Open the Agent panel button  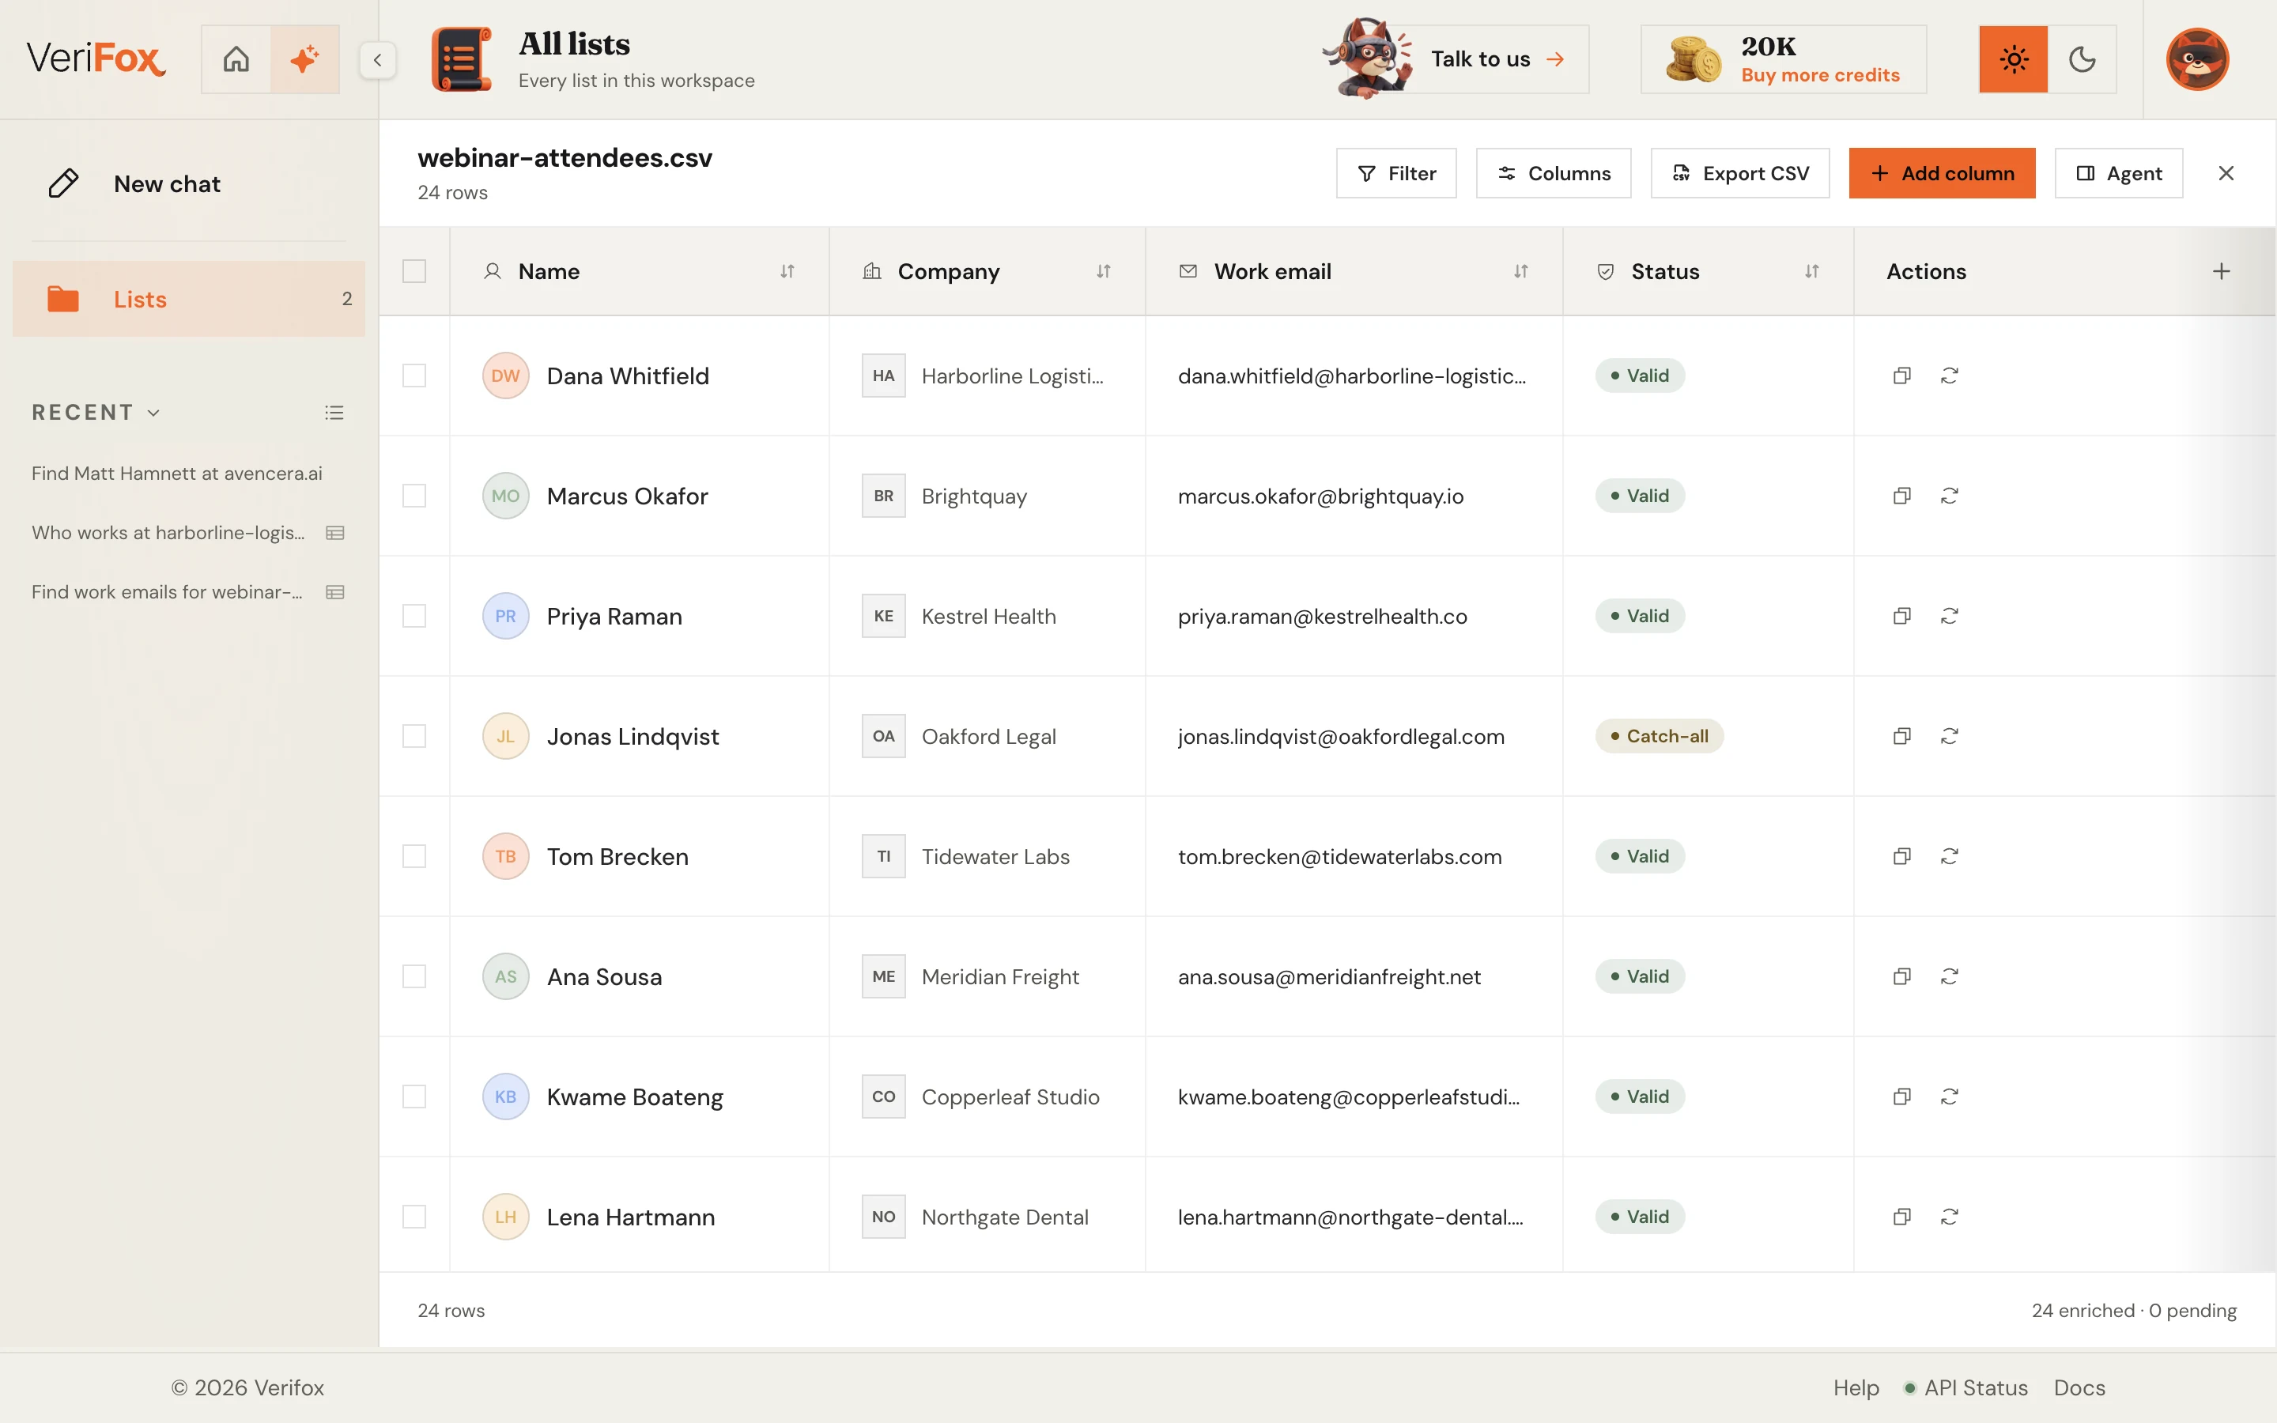pyautogui.click(x=2119, y=173)
